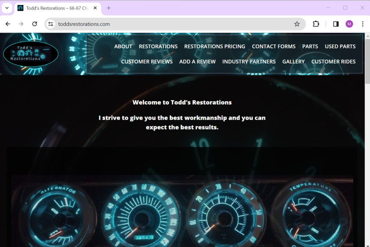Open the About menu item
Screen dimensions: 370x247
click(x=123, y=47)
